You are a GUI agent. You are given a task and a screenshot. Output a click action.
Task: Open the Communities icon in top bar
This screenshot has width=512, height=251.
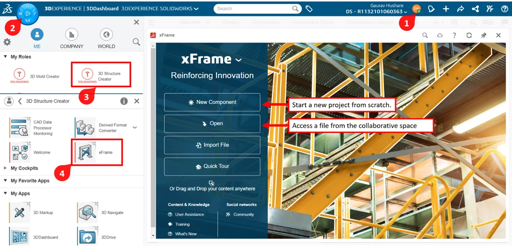click(x=489, y=9)
